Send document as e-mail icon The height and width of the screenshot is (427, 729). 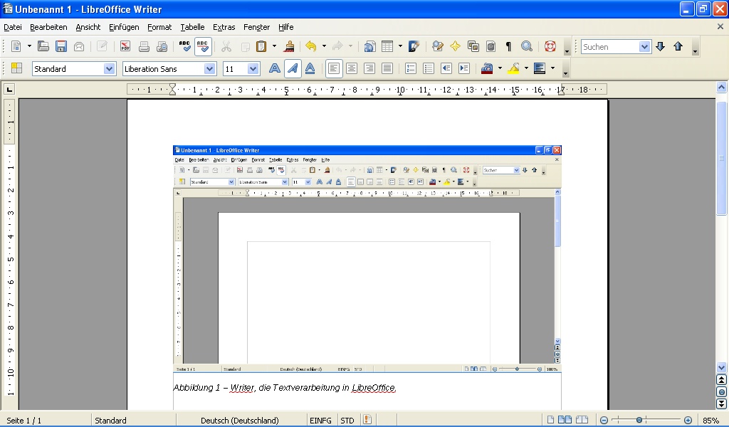79,46
